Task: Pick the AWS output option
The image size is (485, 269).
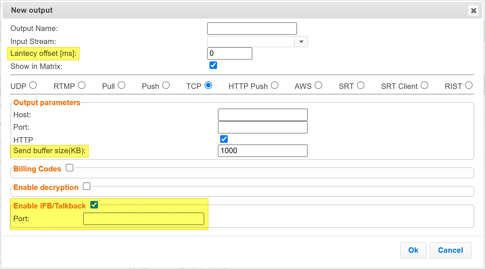Action: point(318,85)
